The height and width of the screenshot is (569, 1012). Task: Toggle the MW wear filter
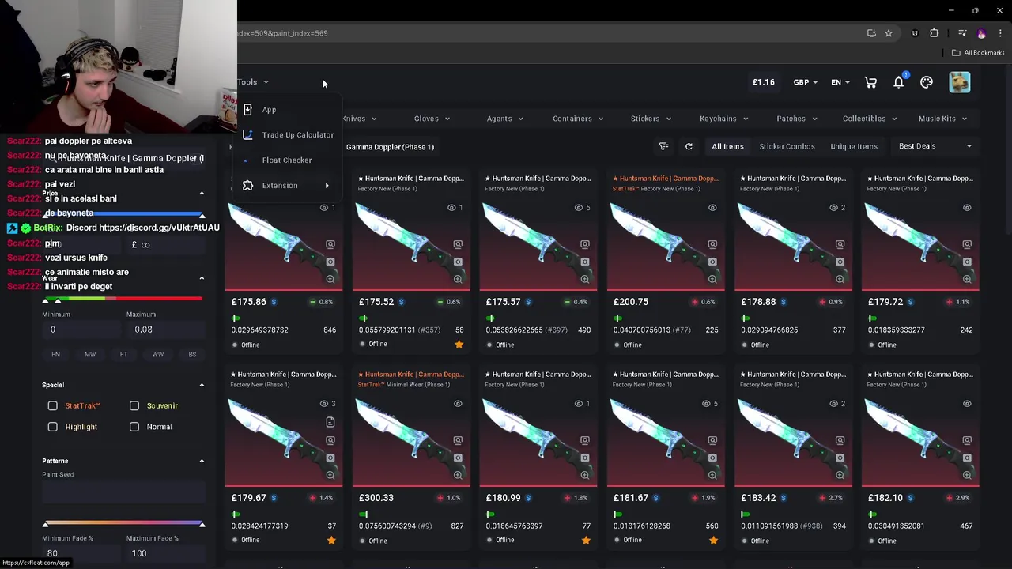(x=90, y=354)
